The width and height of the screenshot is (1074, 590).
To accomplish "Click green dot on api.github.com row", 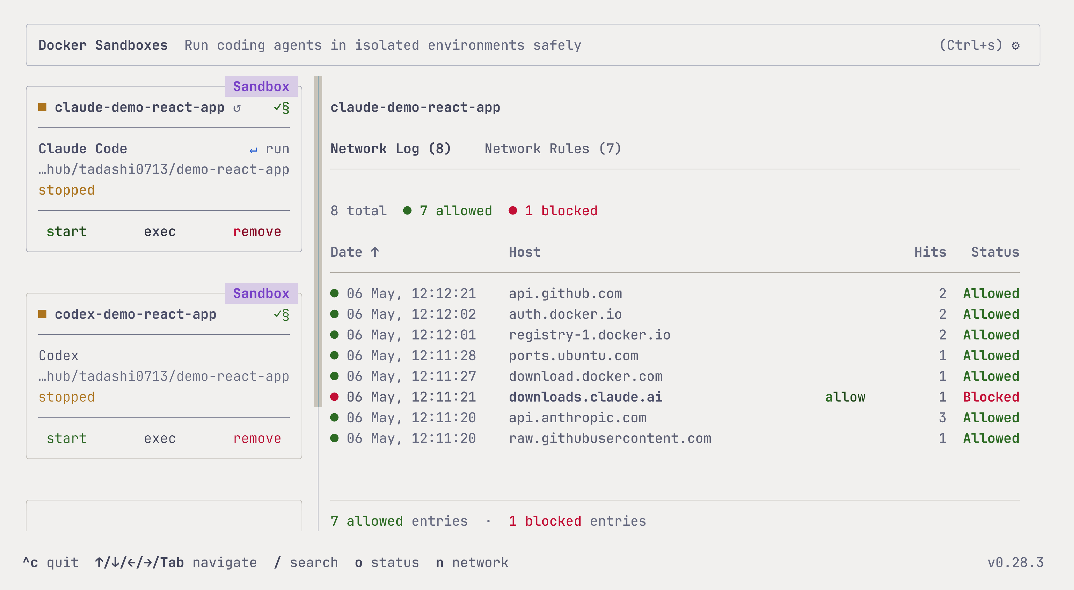I will (335, 293).
